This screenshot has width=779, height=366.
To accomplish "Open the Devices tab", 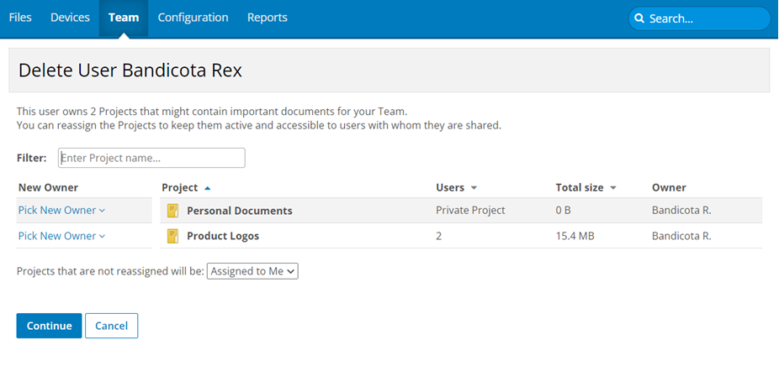I will 70,18.
